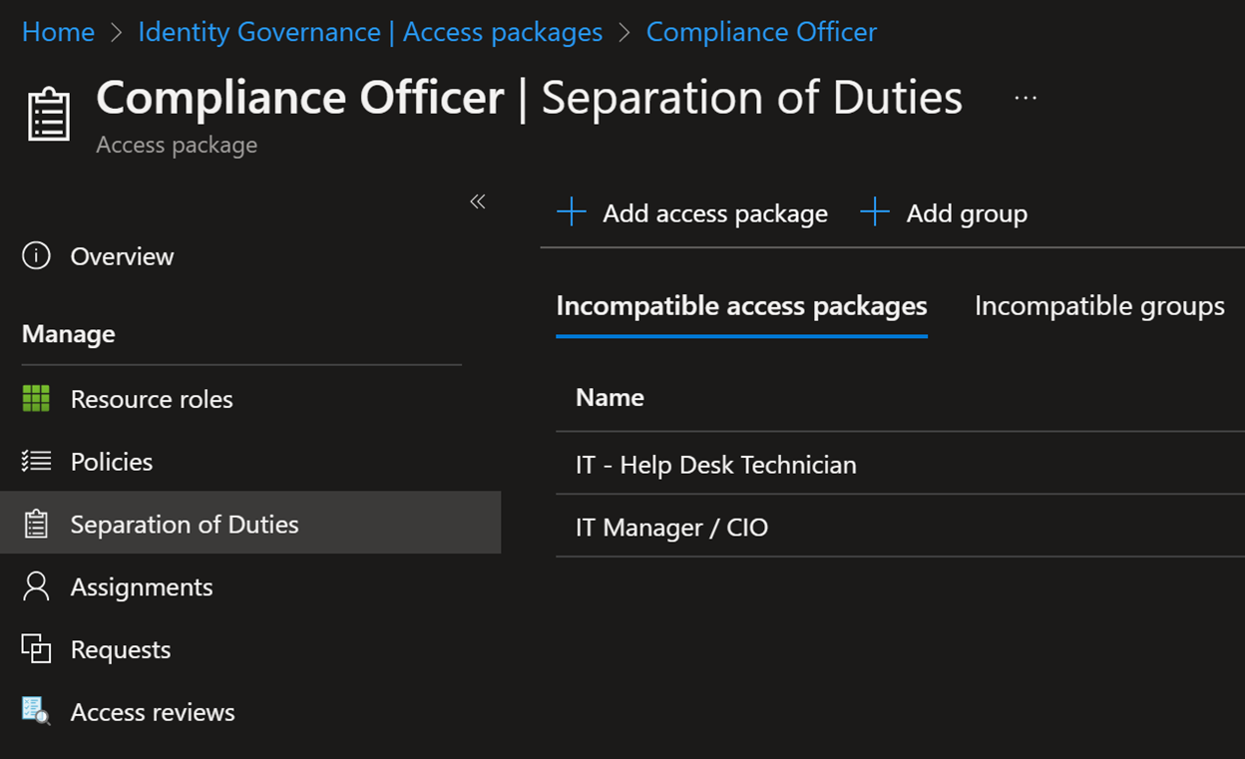Select the Assignments person icon

(x=35, y=586)
